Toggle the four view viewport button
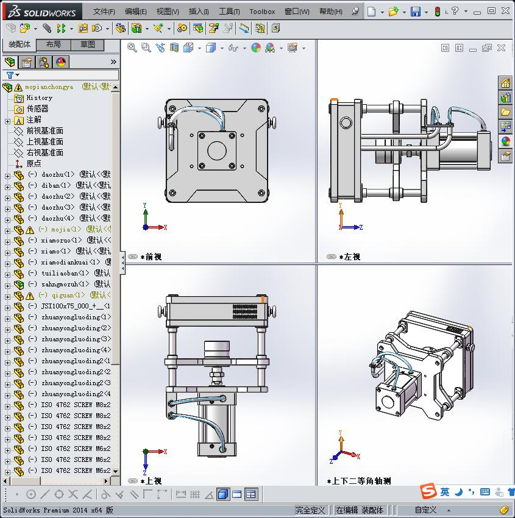Image resolution: width=515 pixels, height=518 pixels. click(x=251, y=494)
